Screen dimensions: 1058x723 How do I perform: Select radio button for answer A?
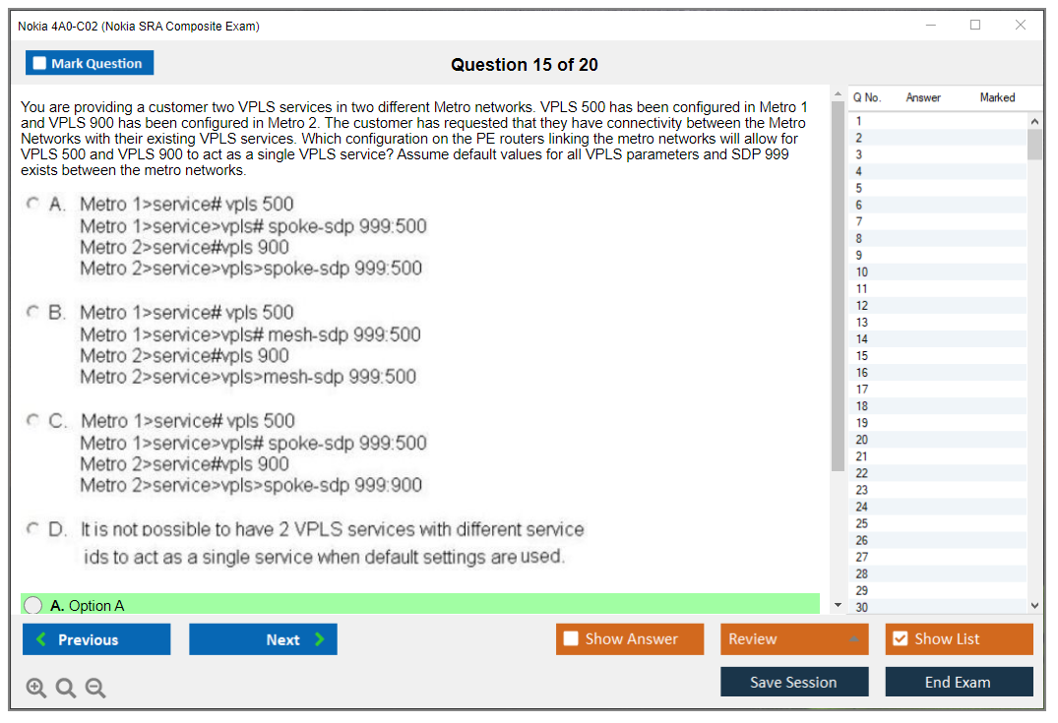click(x=32, y=204)
